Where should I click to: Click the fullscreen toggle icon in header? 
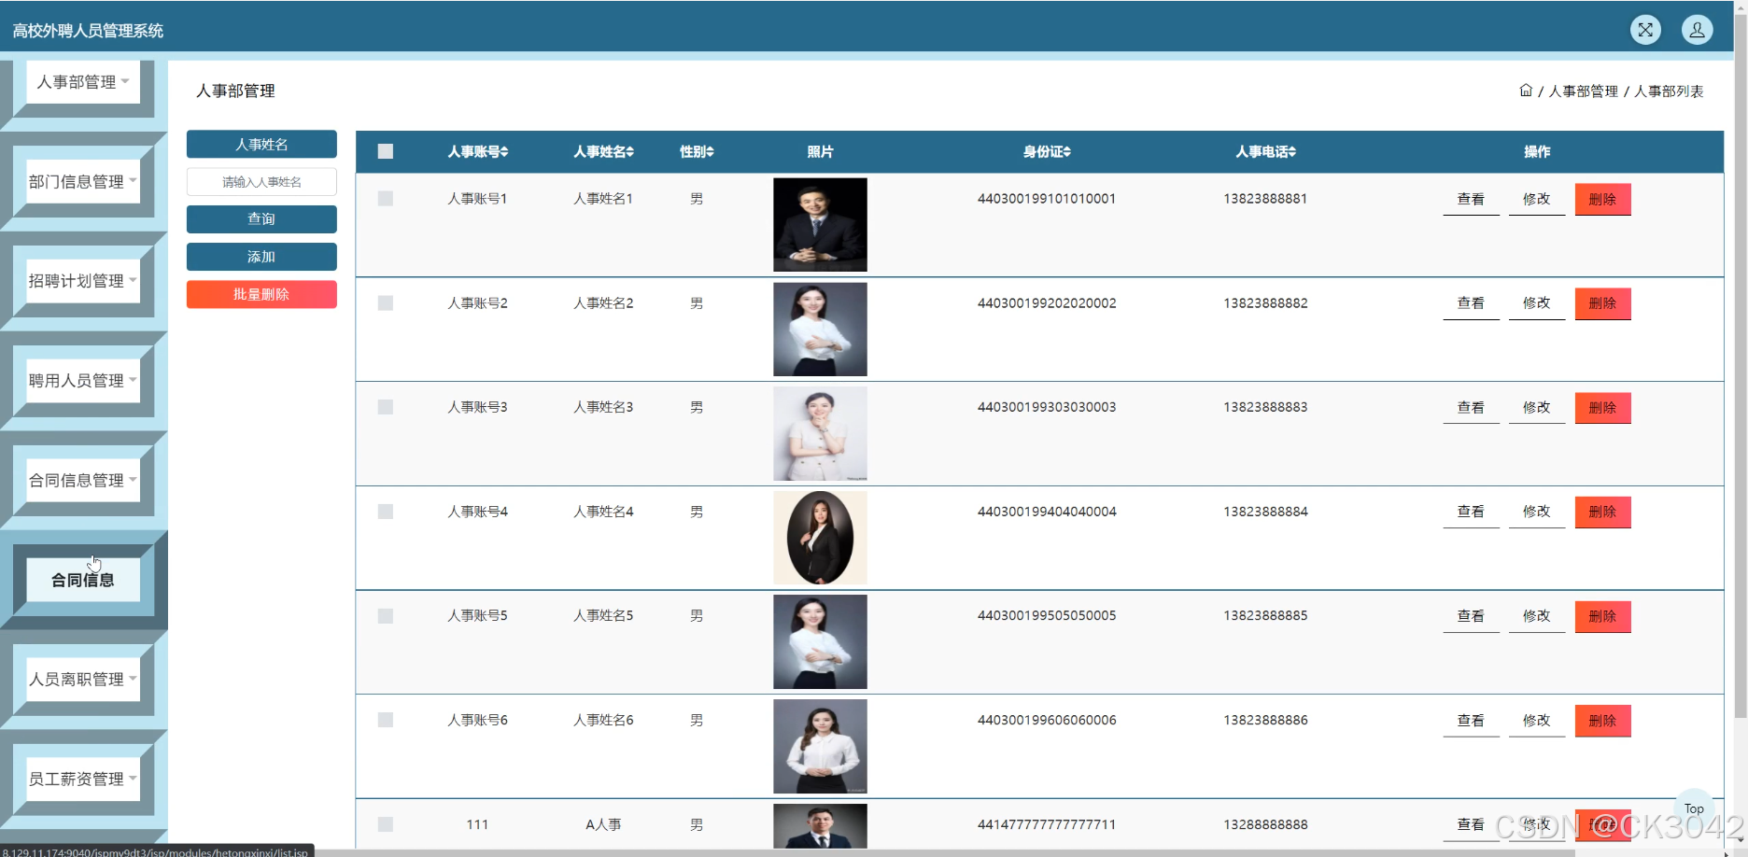coord(1645,30)
